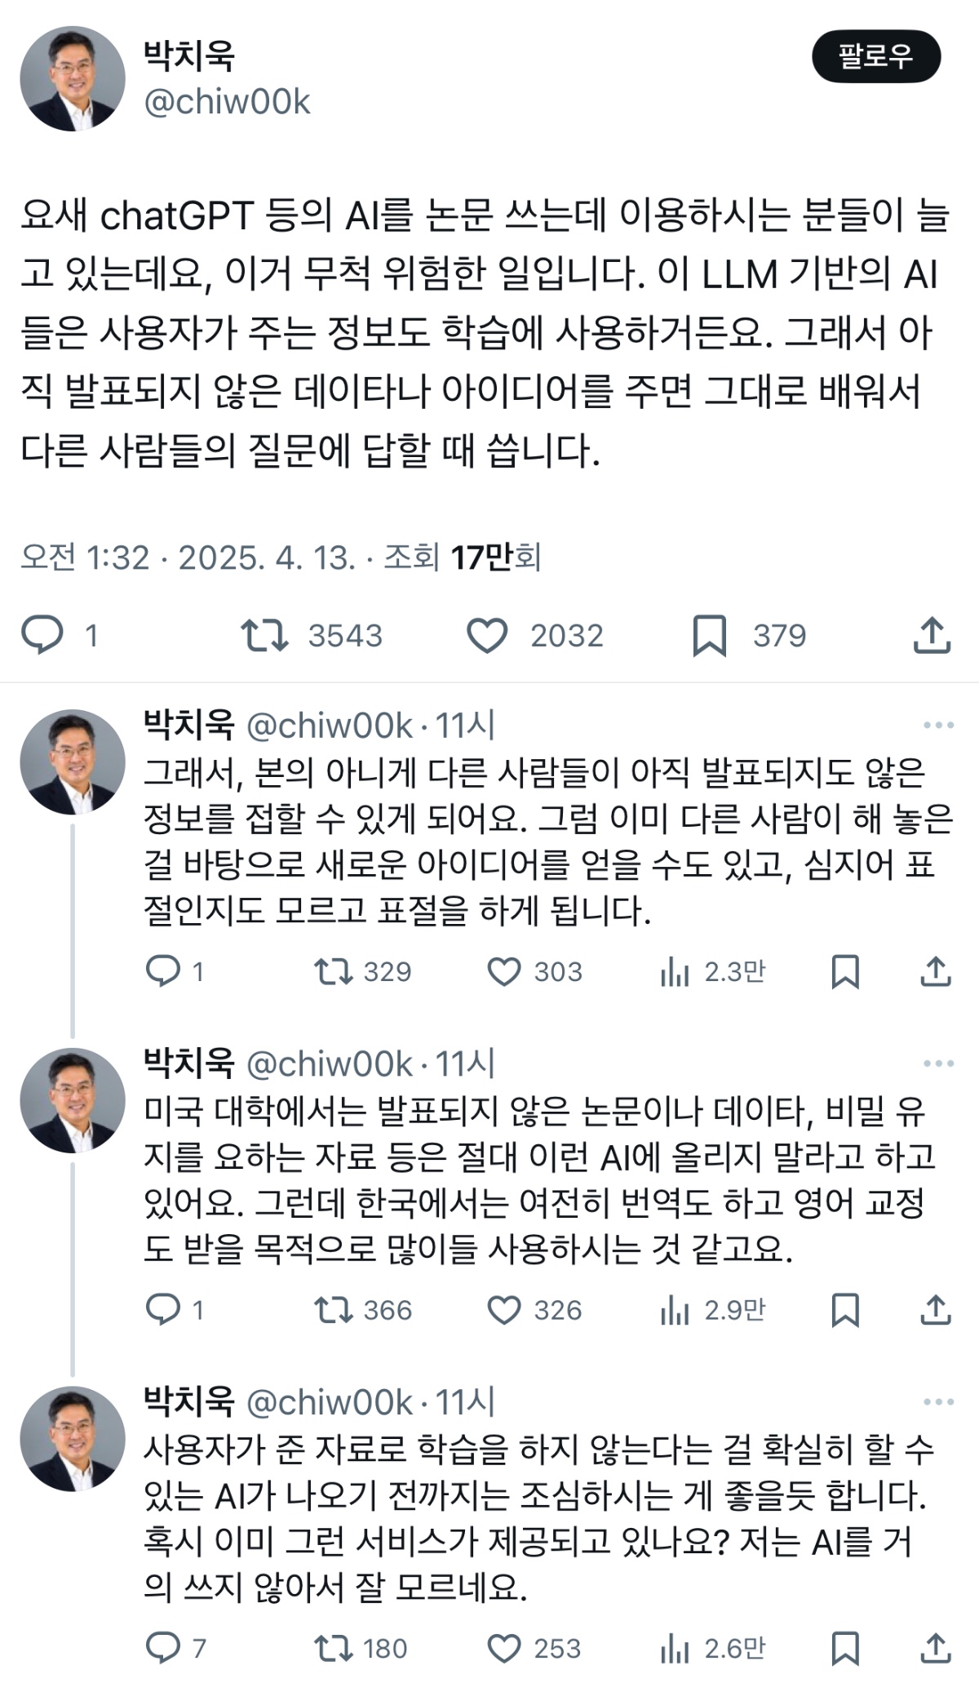This screenshot has width=979, height=1692.
Task: Open the main post's profile avatar
Action: [73, 78]
